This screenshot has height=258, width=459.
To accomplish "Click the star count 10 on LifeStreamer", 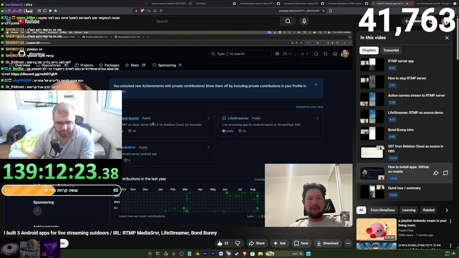I will [242, 131].
